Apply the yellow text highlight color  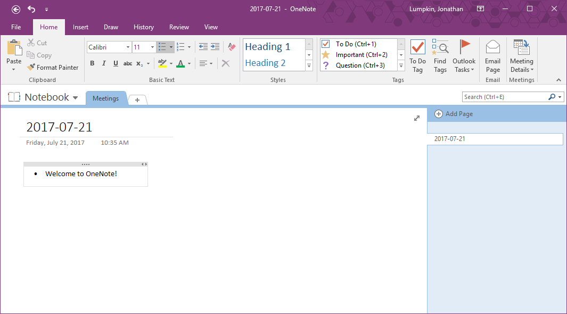(162, 63)
